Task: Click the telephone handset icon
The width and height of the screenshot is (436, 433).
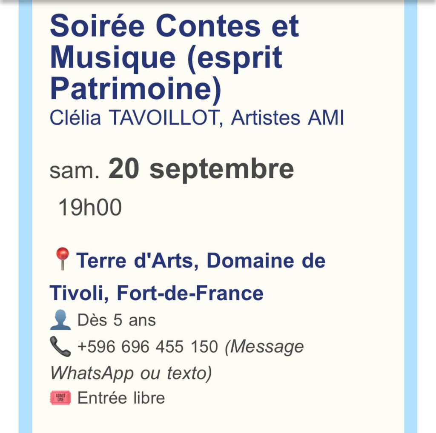Action: coord(60,346)
